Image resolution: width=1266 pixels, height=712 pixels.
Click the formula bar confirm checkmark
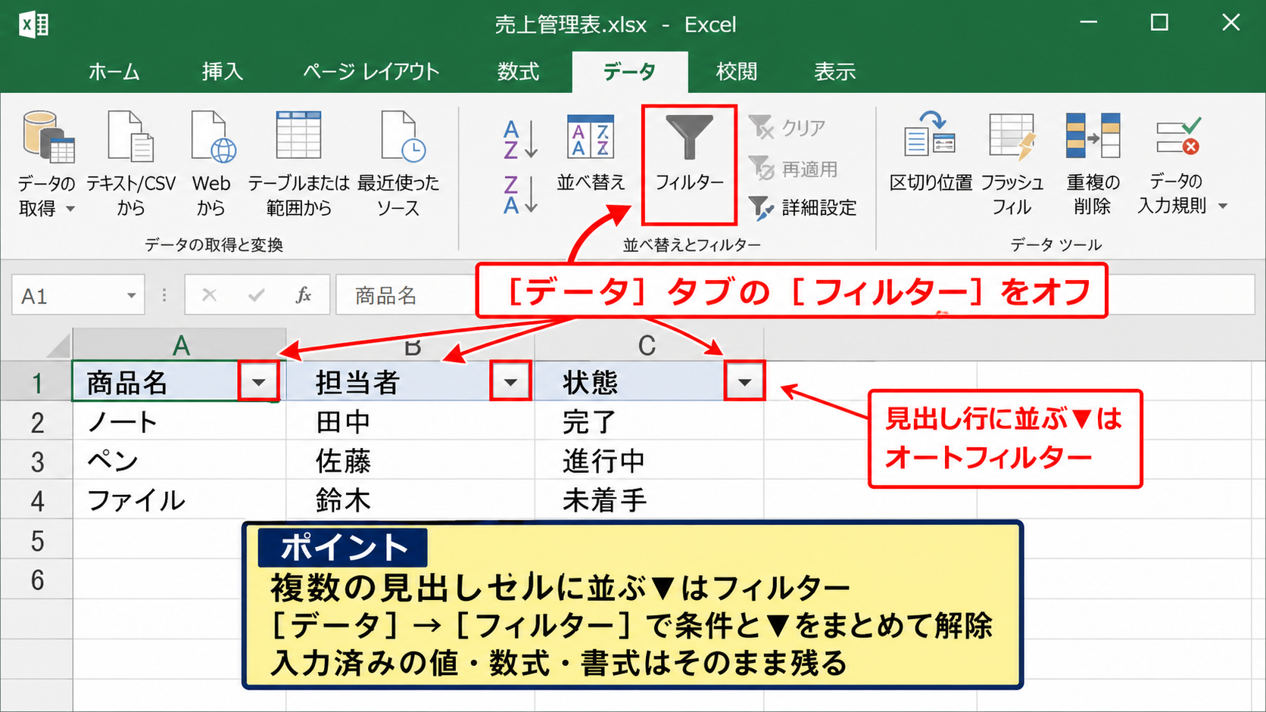pos(257,295)
